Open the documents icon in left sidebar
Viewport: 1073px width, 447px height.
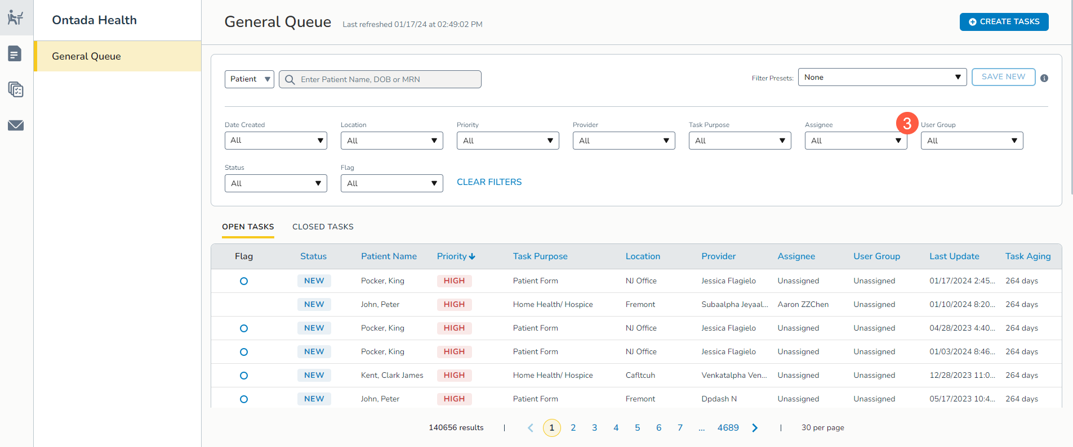click(15, 54)
